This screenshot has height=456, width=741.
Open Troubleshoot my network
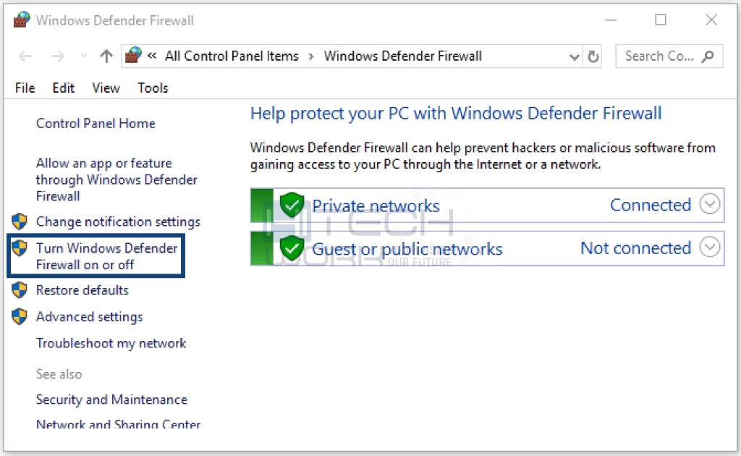(111, 343)
